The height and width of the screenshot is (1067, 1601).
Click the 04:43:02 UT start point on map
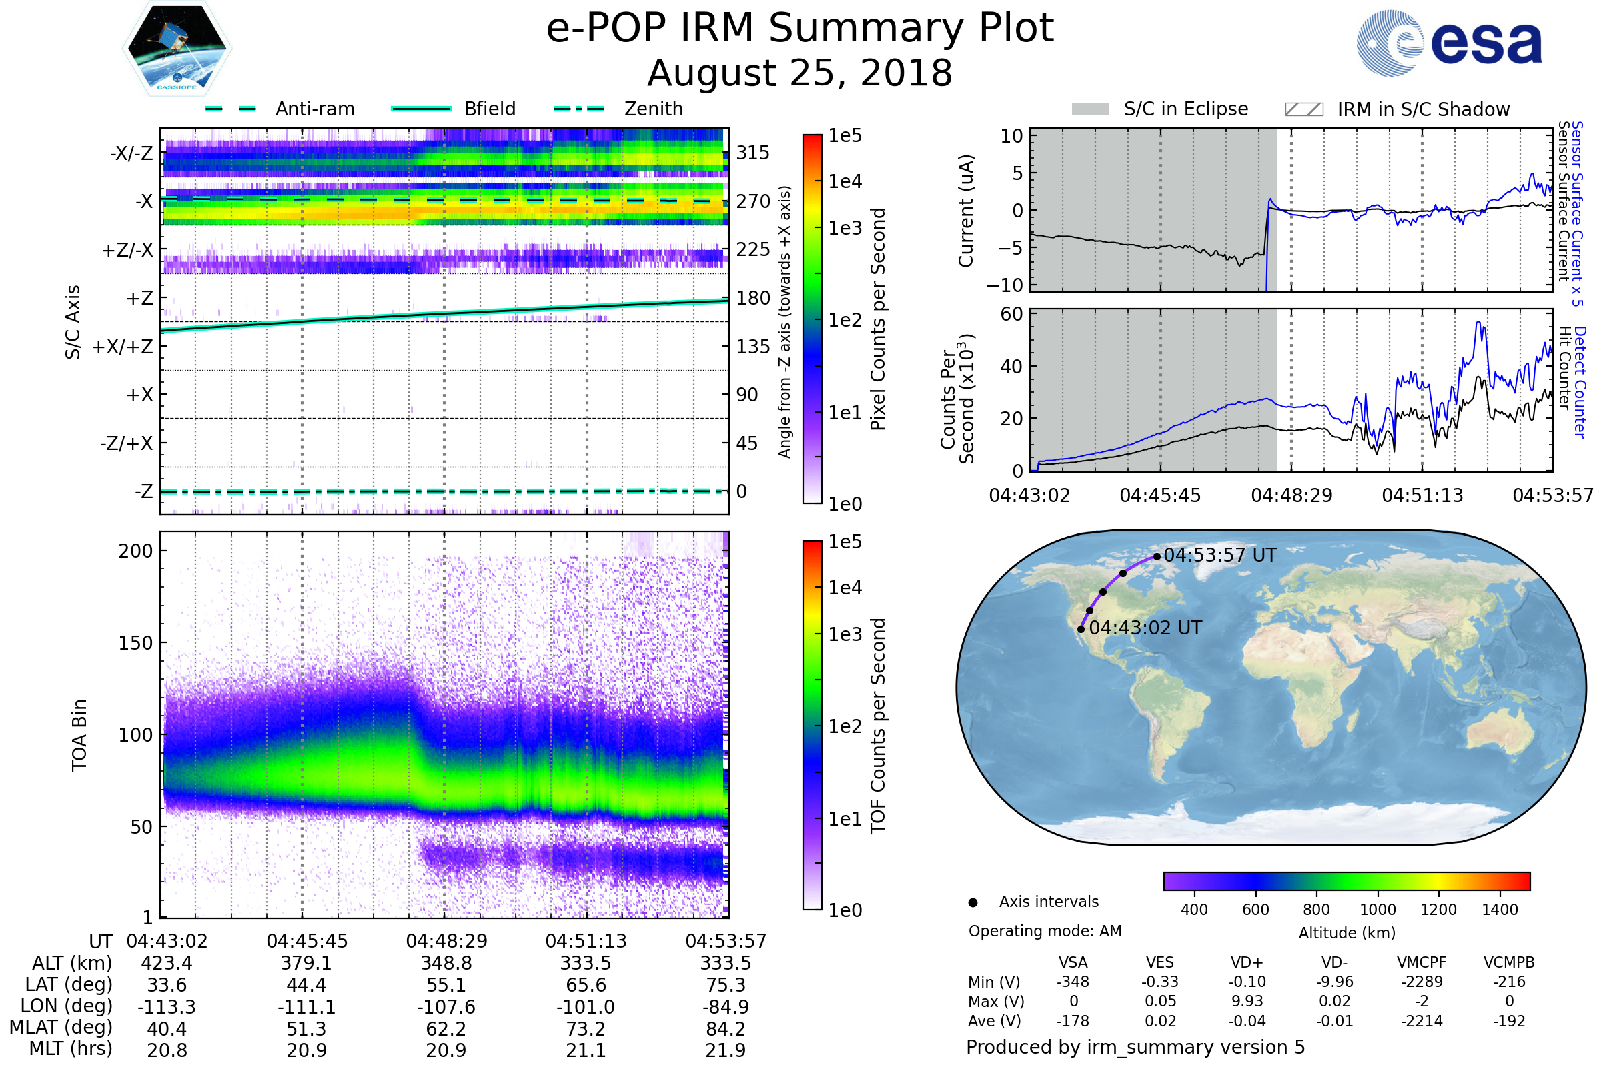click(1081, 629)
